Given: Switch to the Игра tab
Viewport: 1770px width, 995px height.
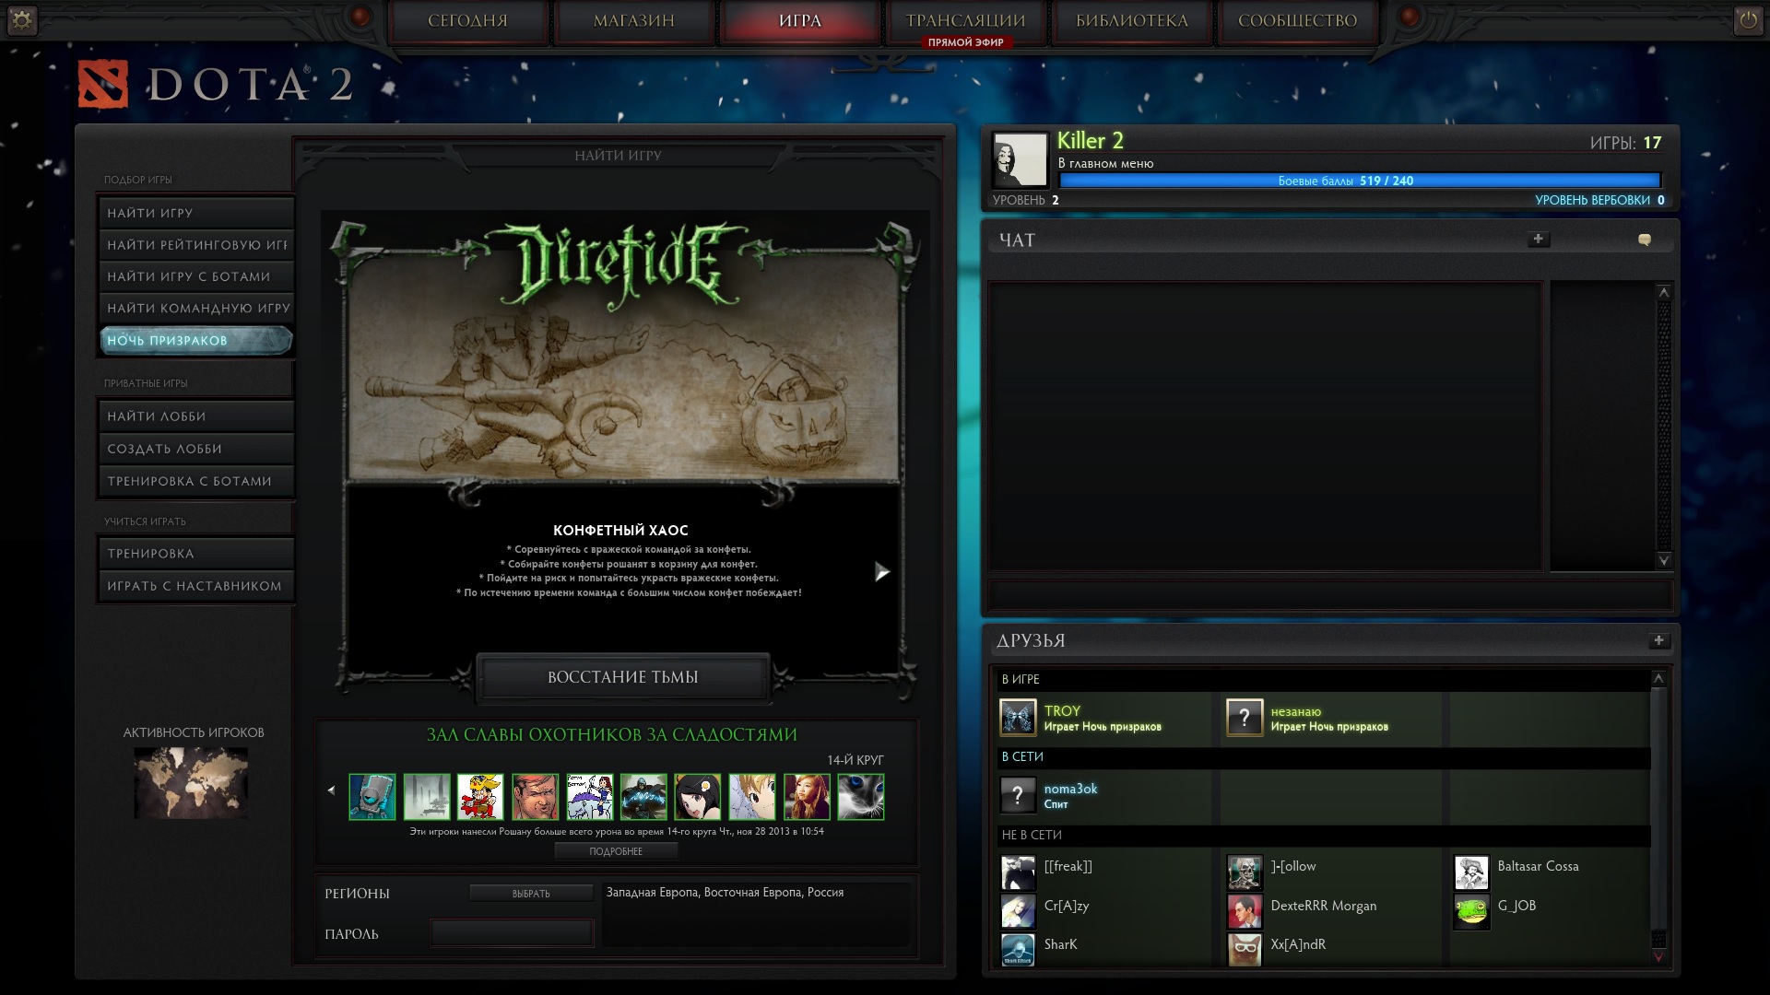Looking at the screenshot, I should pos(800,21).
